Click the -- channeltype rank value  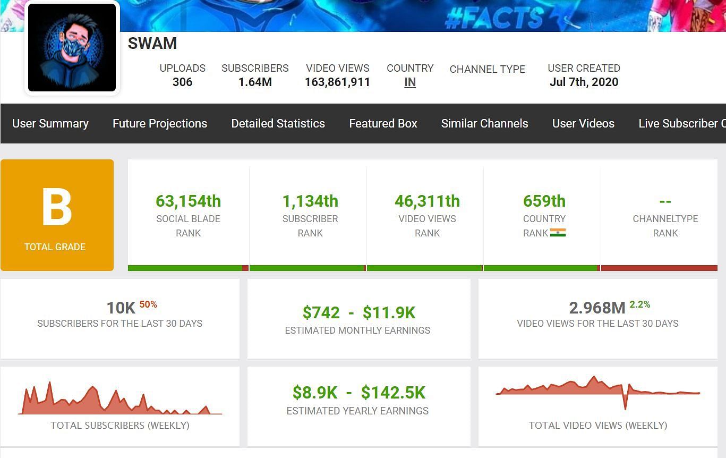tap(665, 201)
